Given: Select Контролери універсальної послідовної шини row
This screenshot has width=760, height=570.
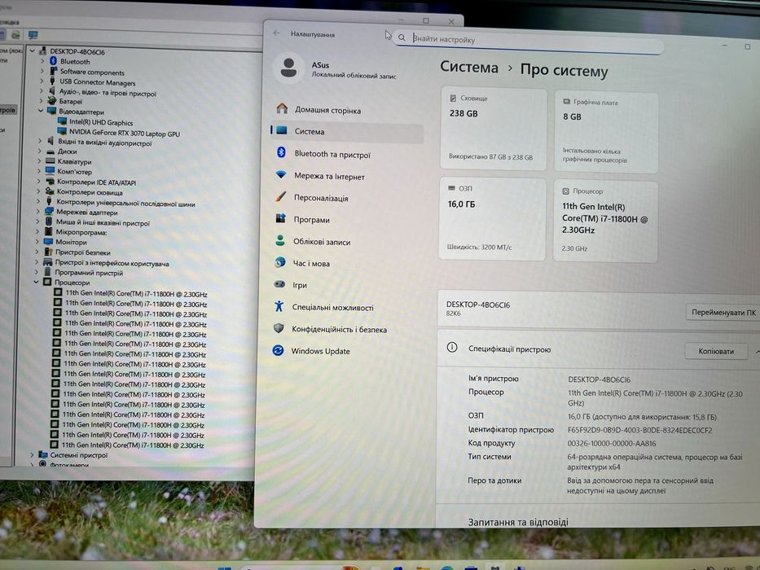Looking at the screenshot, I should 121,203.
